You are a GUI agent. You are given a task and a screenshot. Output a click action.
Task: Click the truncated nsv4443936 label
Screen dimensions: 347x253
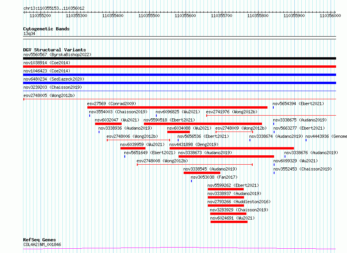(x=326, y=136)
